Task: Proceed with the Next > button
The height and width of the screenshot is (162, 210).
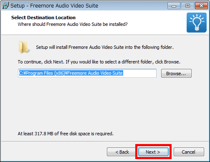Action: click(153, 152)
